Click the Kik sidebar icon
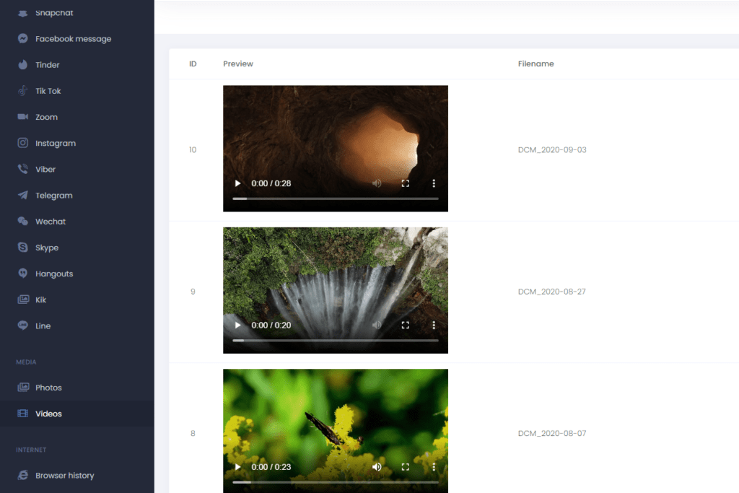The width and height of the screenshot is (739, 493). (x=22, y=300)
